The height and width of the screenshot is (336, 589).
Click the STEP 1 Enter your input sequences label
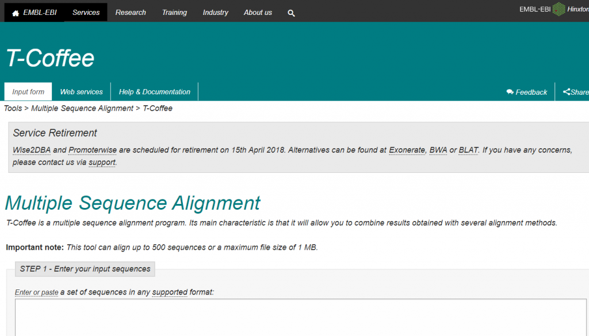coord(85,269)
